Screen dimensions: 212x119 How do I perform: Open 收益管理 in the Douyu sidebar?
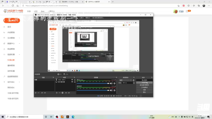pyautogui.click(x=11, y=49)
